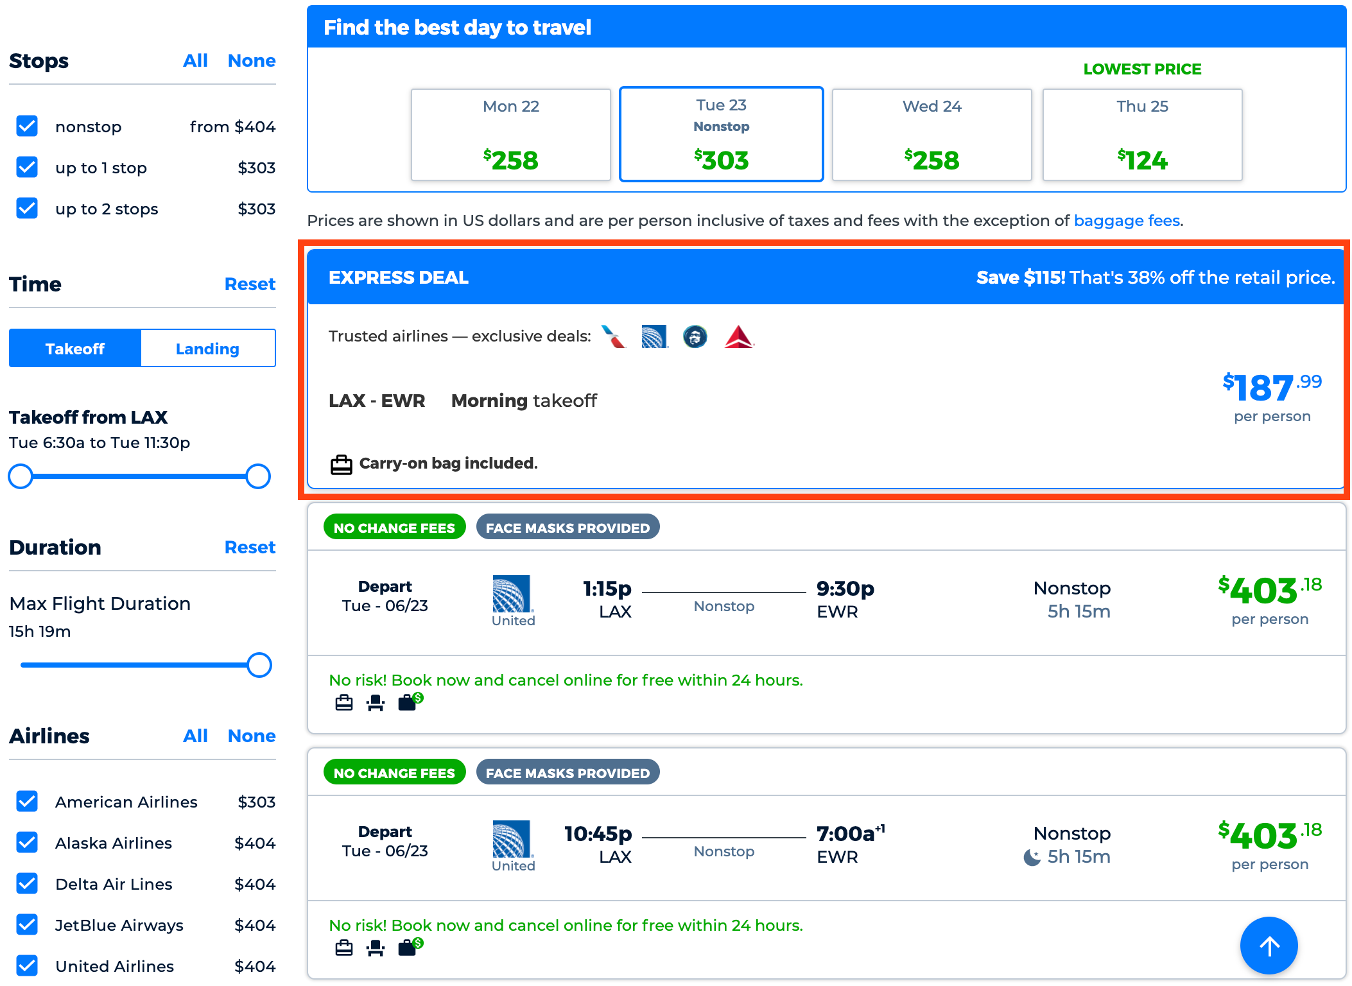Open the baggage fees link
Viewport: 1352px width, 986px height.
coord(1127,221)
